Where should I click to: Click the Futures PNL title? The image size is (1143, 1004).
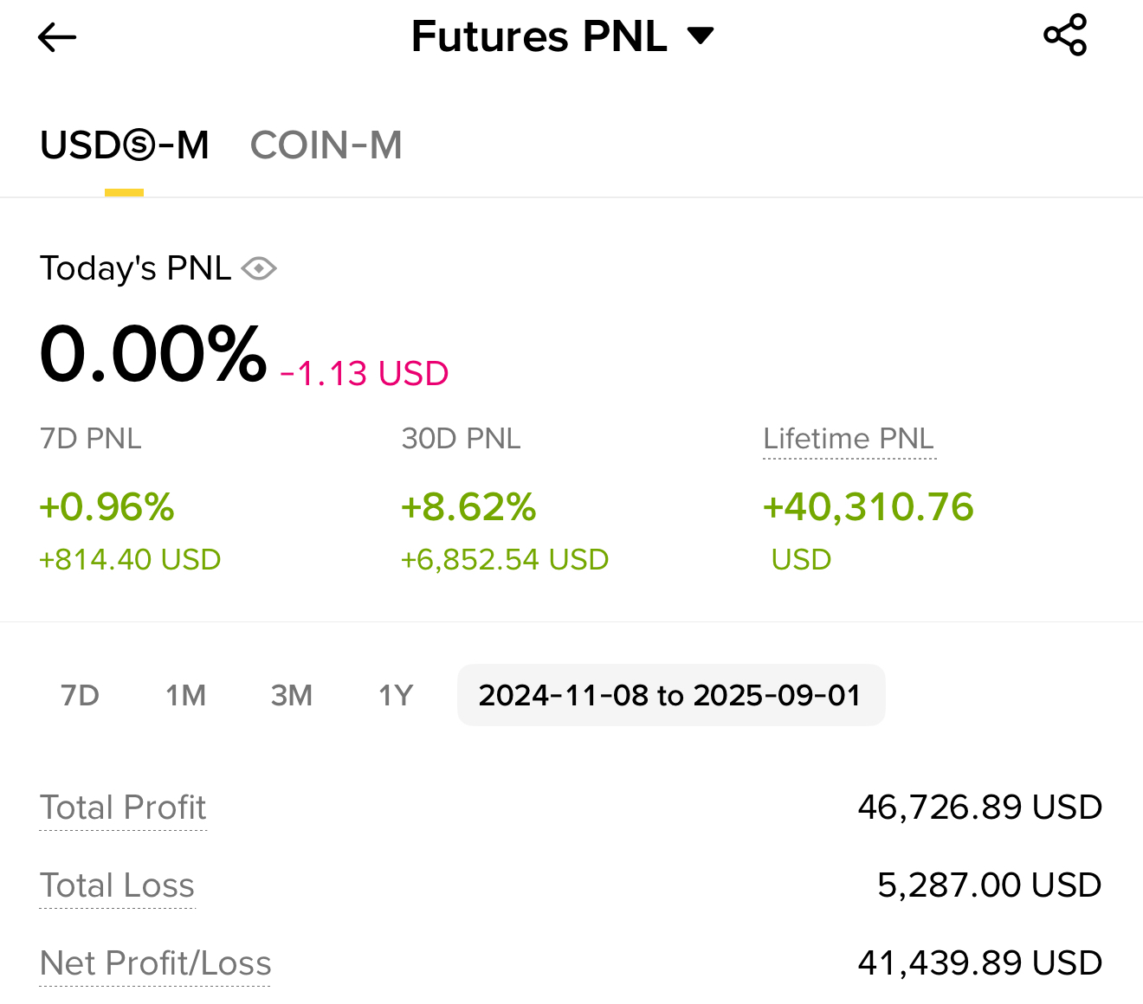539,36
